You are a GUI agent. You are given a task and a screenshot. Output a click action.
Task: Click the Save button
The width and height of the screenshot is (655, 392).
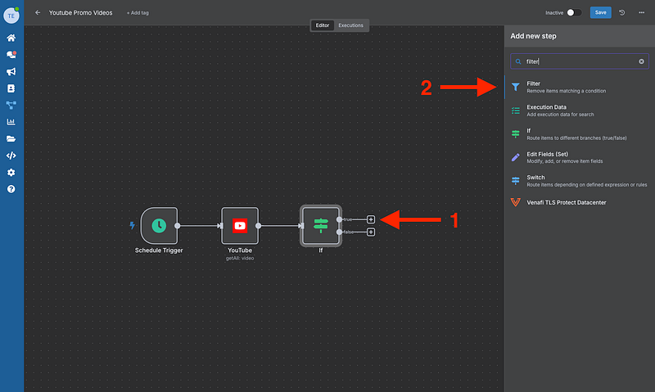(x=600, y=12)
